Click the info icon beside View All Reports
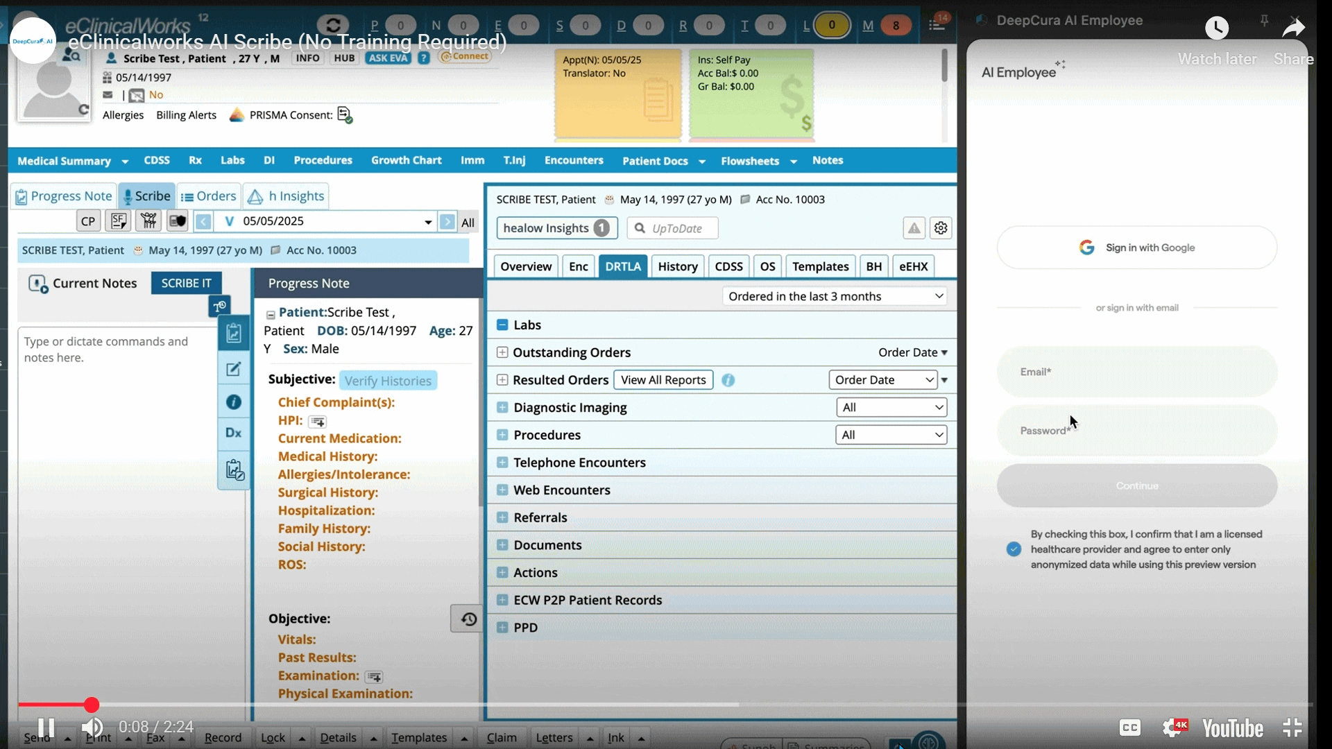This screenshot has height=749, width=1332. [x=728, y=380]
